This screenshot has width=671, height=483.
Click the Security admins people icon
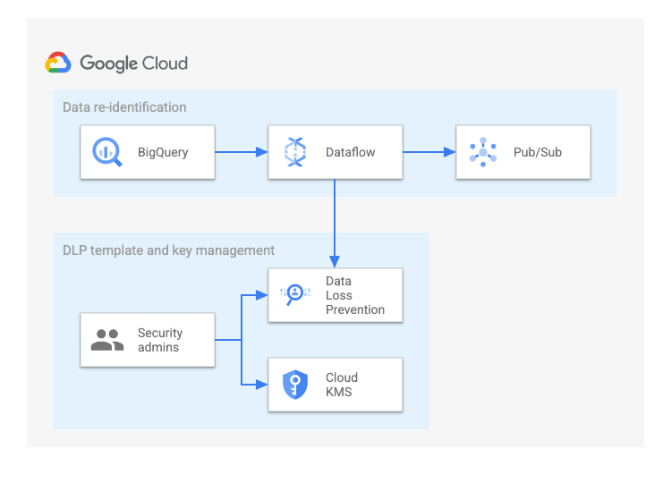[x=107, y=340]
